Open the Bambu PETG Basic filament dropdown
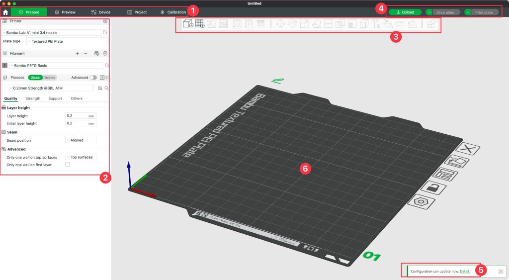Viewport: 509px width, 280px height. click(x=56, y=65)
